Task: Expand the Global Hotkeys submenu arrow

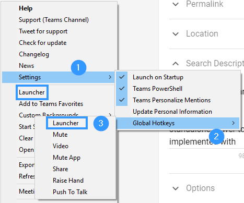Action: click(234, 123)
